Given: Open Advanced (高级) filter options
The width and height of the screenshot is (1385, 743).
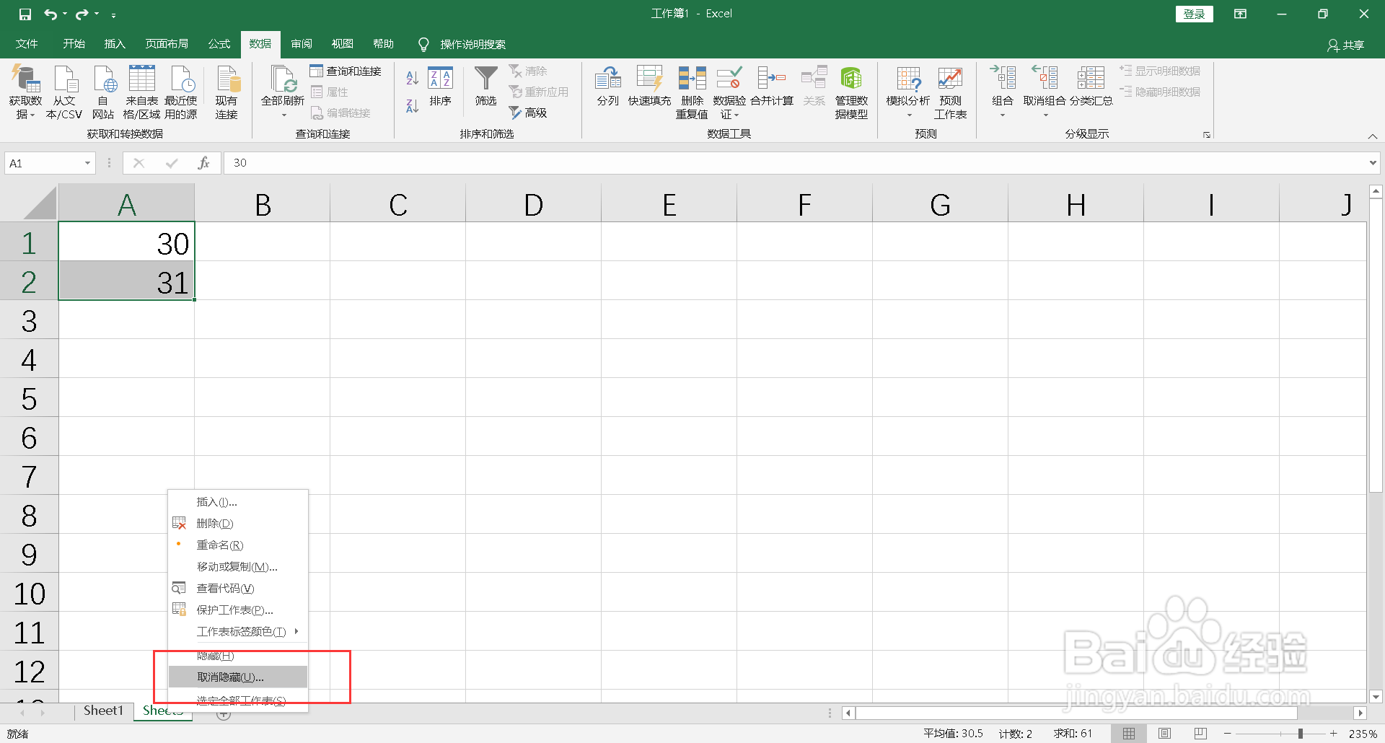Looking at the screenshot, I should pos(528,113).
